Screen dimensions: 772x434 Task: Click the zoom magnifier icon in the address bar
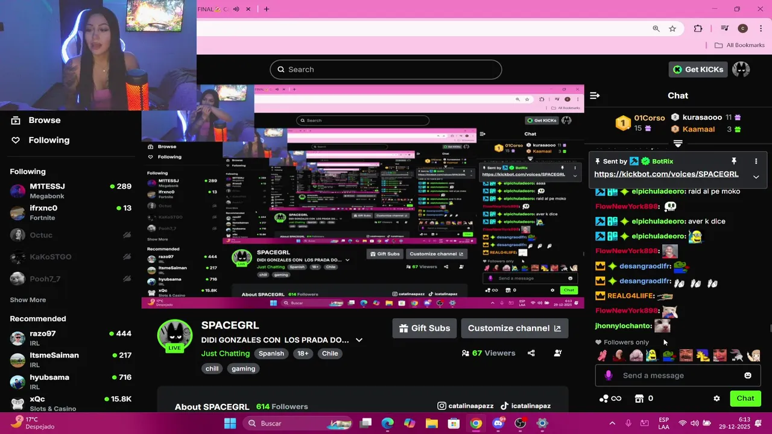click(656, 28)
